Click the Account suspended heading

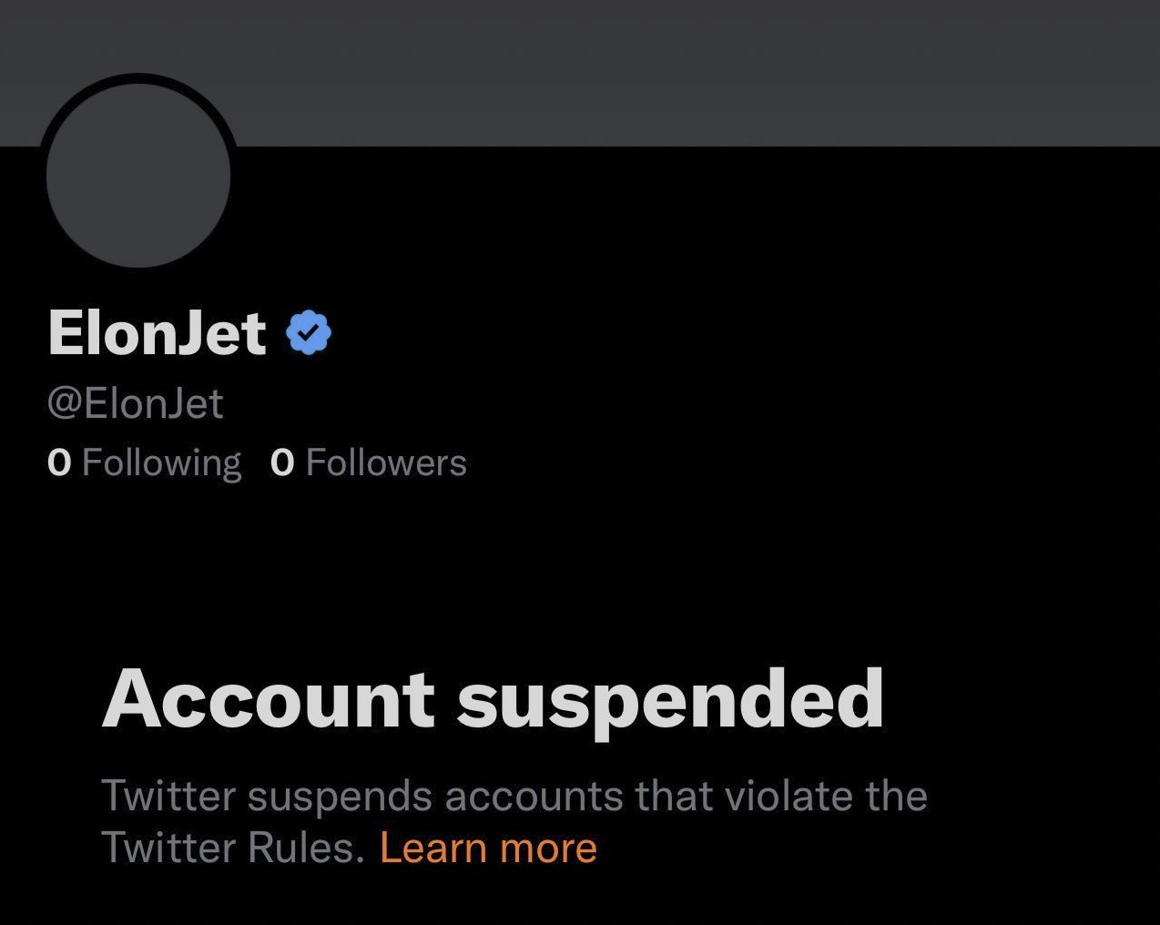click(x=493, y=699)
